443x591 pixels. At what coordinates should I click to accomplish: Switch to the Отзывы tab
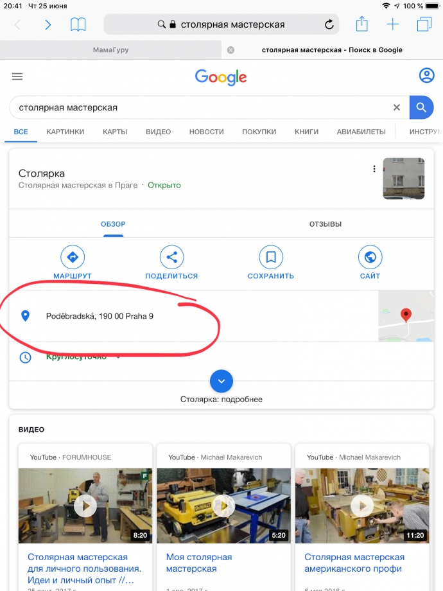click(326, 224)
